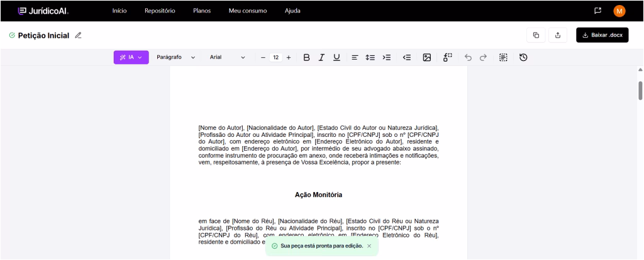Open the user avatar M menu
Screen dimensions: 644x260
click(x=619, y=11)
